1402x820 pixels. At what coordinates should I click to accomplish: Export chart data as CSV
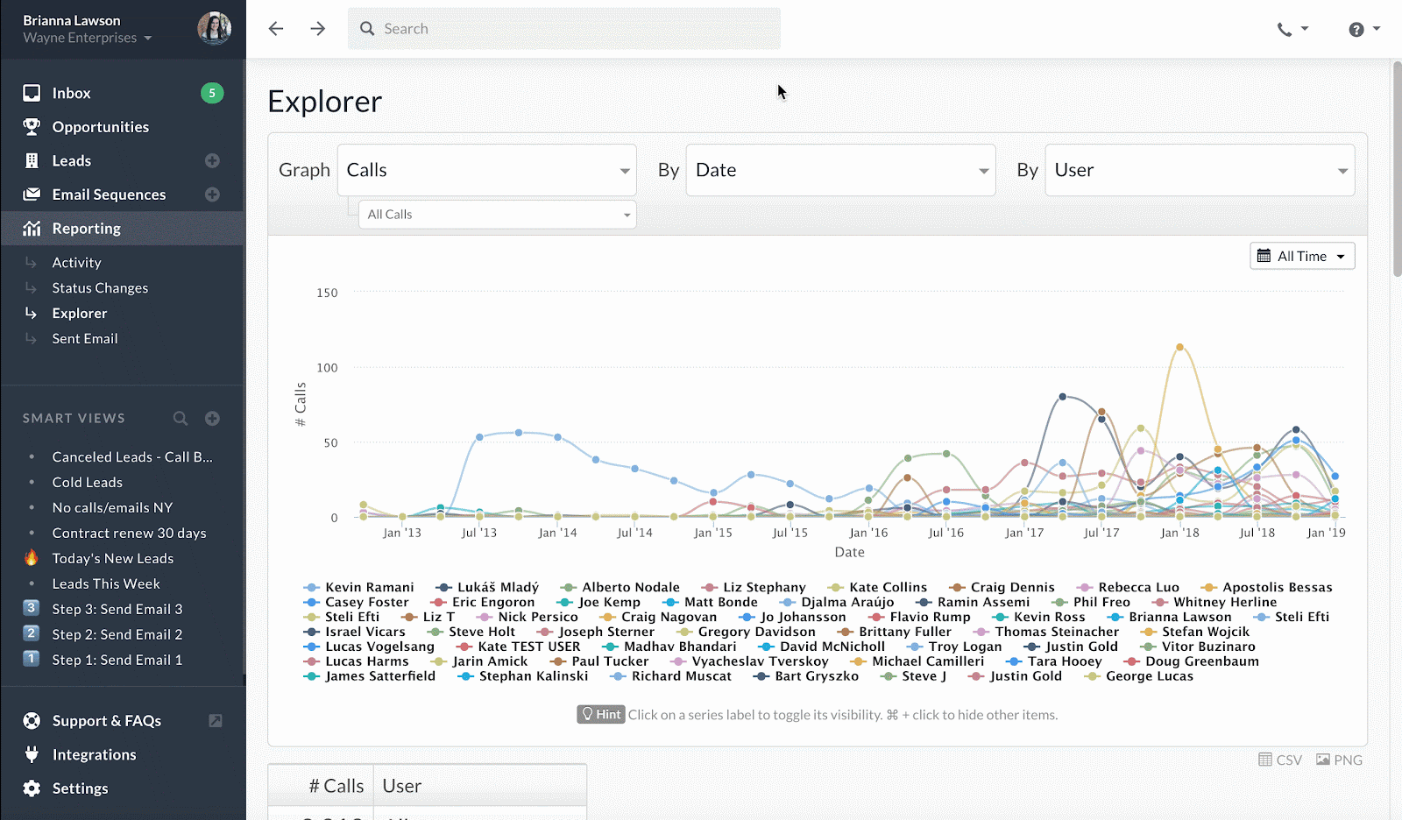1280,760
